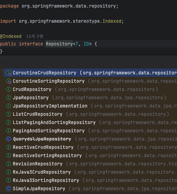
Task: Select CoroutineCrudRepository in the implementations list
Action: pos(90,73)
